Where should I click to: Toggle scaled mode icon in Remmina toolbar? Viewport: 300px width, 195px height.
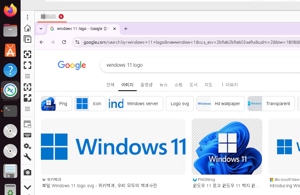[x=27, y=98]
